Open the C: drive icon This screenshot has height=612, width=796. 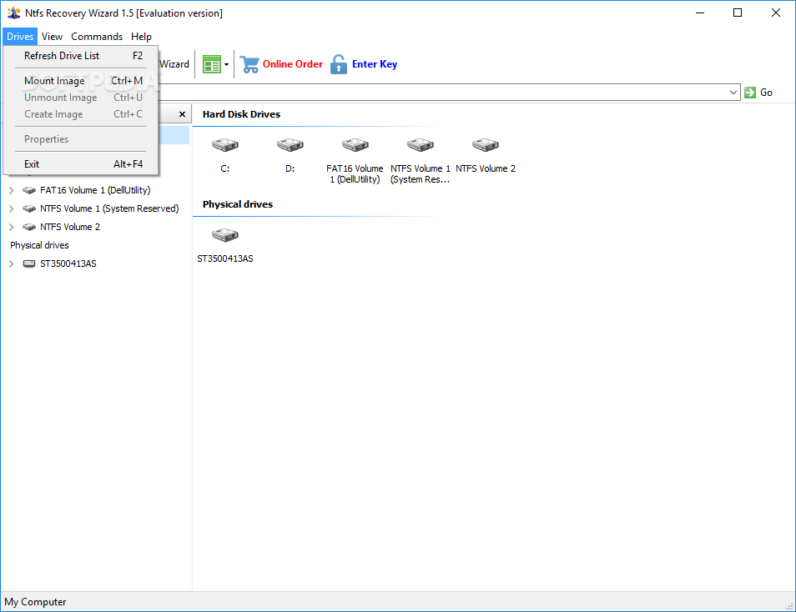(225, 145)
